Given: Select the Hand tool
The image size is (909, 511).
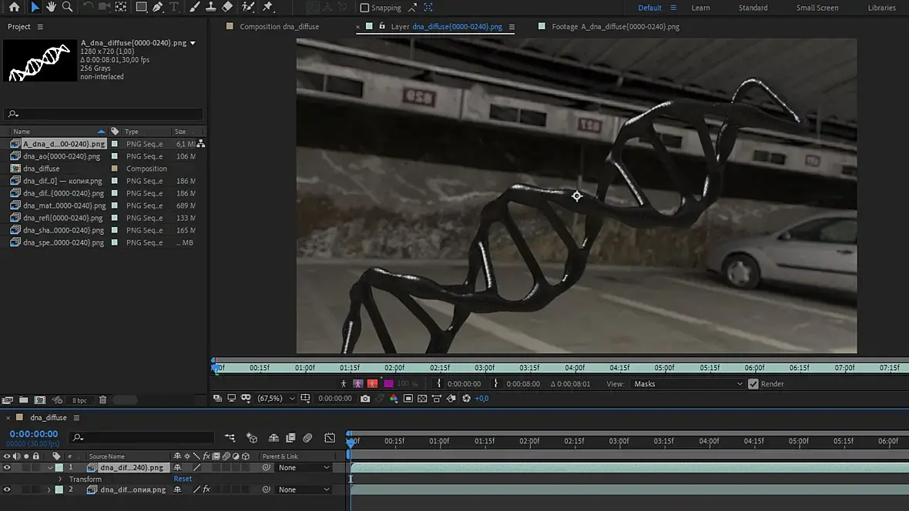Looking at the screenshot, I should tap(51, 7).
